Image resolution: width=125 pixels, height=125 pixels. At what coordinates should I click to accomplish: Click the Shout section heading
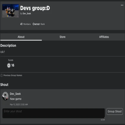4,85
